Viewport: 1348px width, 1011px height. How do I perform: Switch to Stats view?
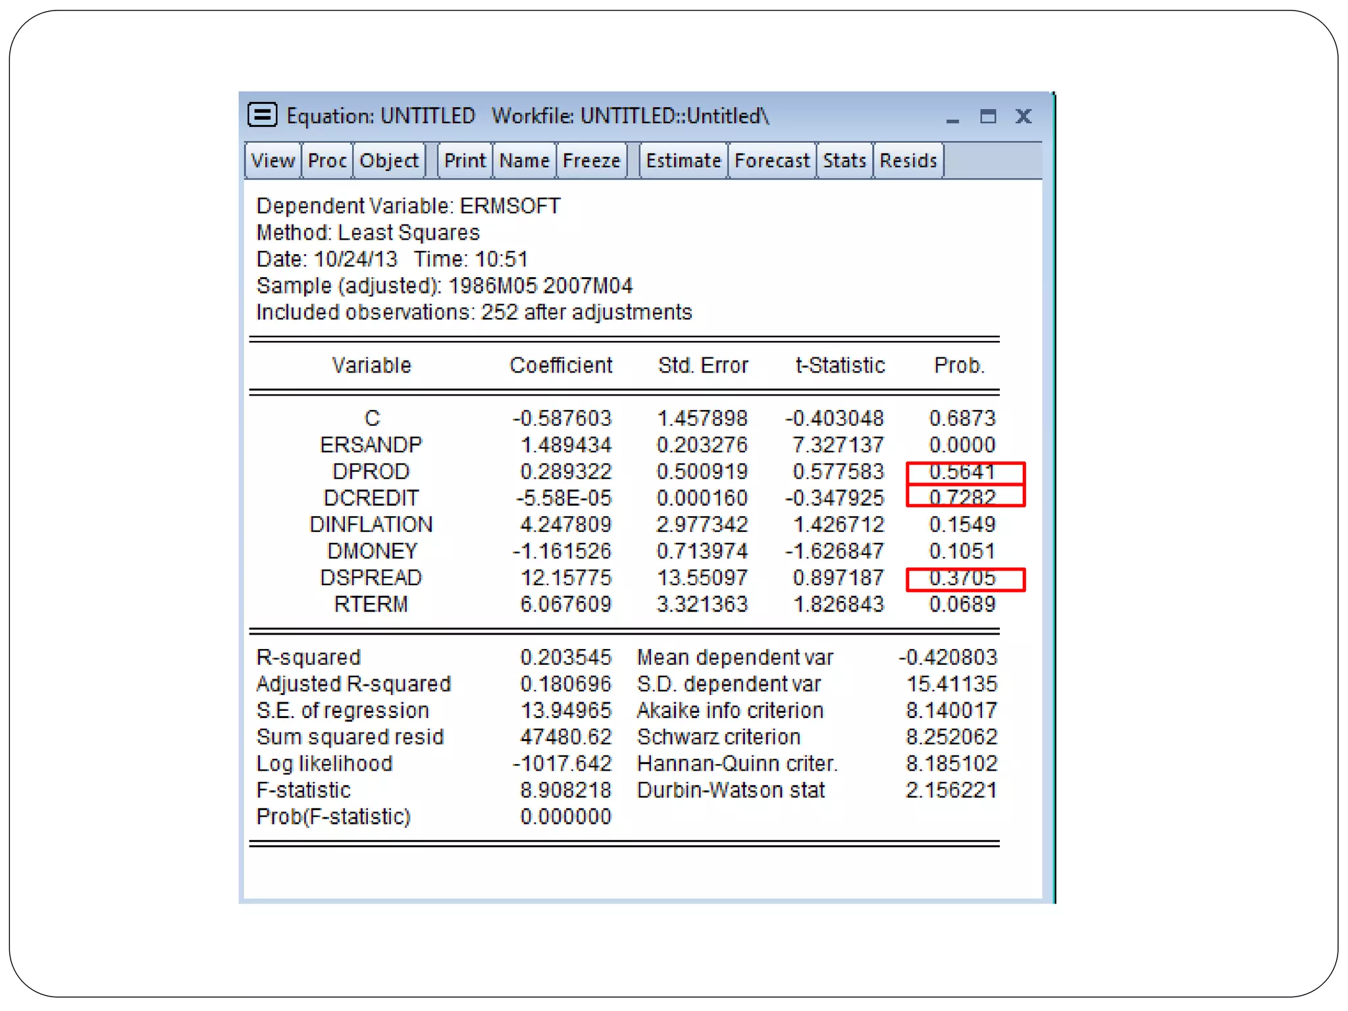pyautogui.click(x=844, y=161)
